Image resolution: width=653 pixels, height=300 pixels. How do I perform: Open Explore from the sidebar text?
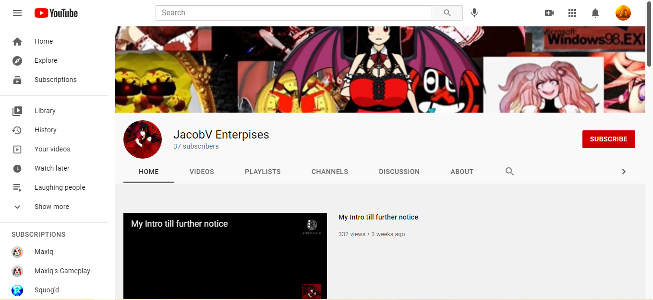46,60
